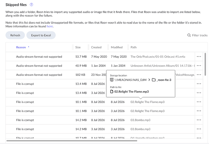This screenshot has width=209, height=144.
Task: Sort table by Reason column header
Action: click(21, 47)
